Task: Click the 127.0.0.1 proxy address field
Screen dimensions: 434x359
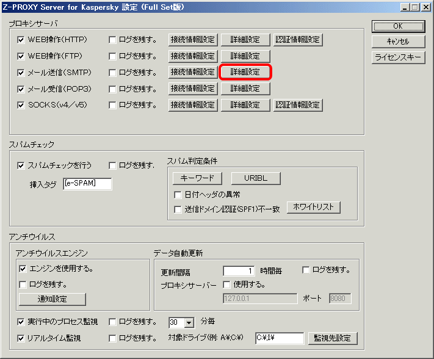Action: pos(260,299)
